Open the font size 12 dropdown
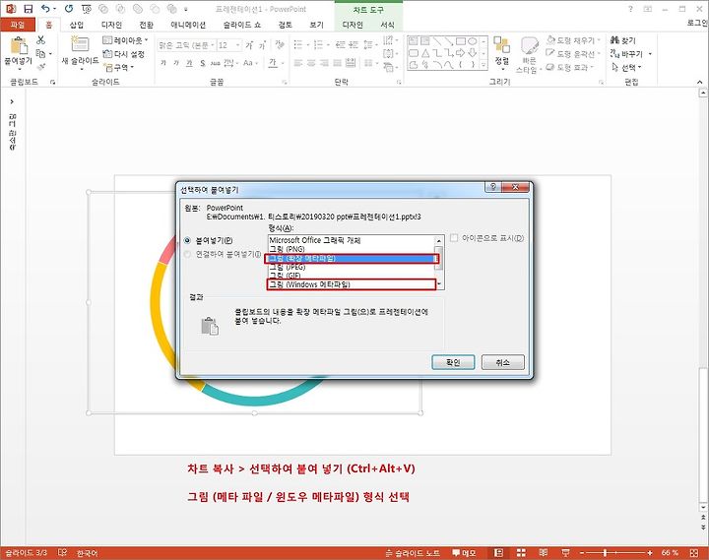Viewport: 709px width, 560px height. pos(238,45)
